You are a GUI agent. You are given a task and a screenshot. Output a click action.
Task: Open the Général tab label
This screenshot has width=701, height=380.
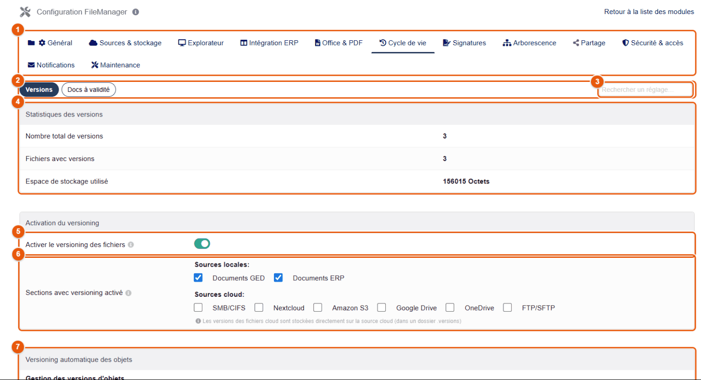[x=60, y=43]
